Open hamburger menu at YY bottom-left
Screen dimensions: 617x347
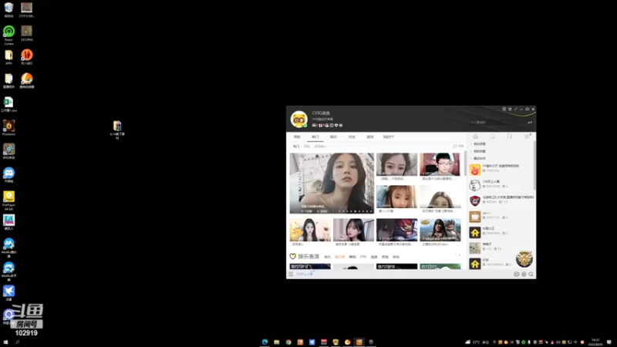291,275
